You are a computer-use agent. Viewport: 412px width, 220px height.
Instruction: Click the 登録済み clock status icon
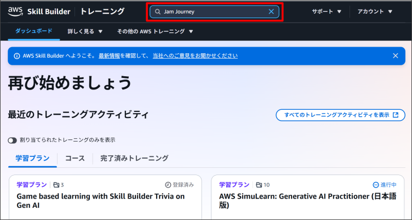(168, 185)
